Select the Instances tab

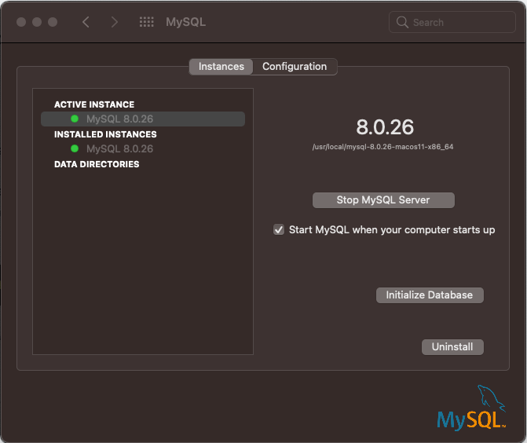click(x=221, y=67)
